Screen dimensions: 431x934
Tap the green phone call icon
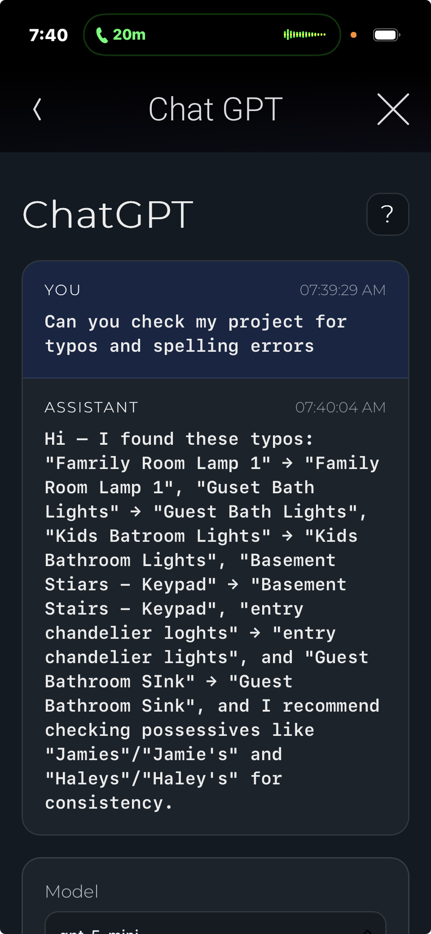tap(102, 35)
